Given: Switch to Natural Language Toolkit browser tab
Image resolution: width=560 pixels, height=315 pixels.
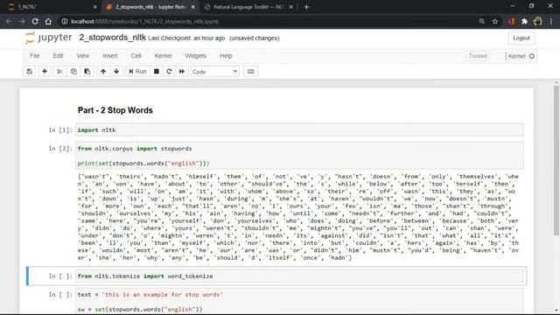Looking at the screenshot, I should (x=248, y=7).
